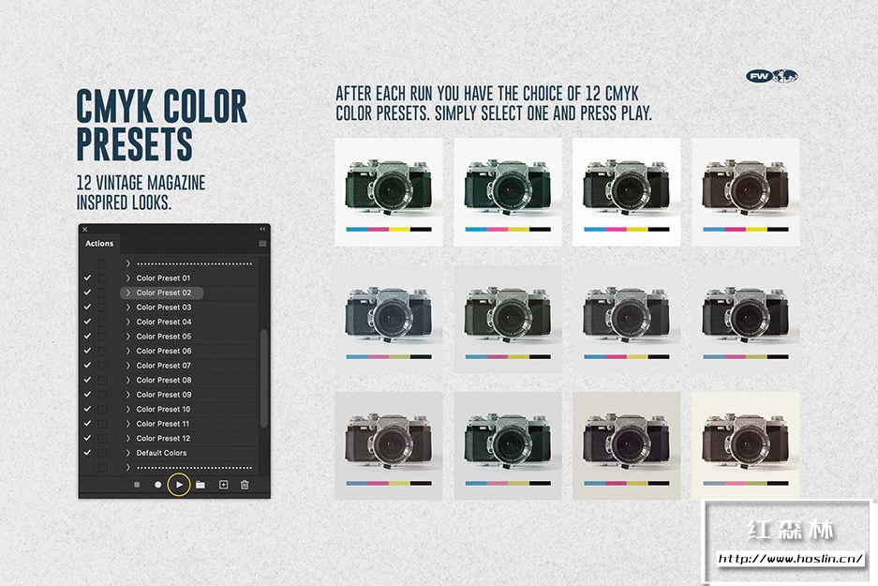
Task: Create a new action with plus icon
Action: (223, 485)
